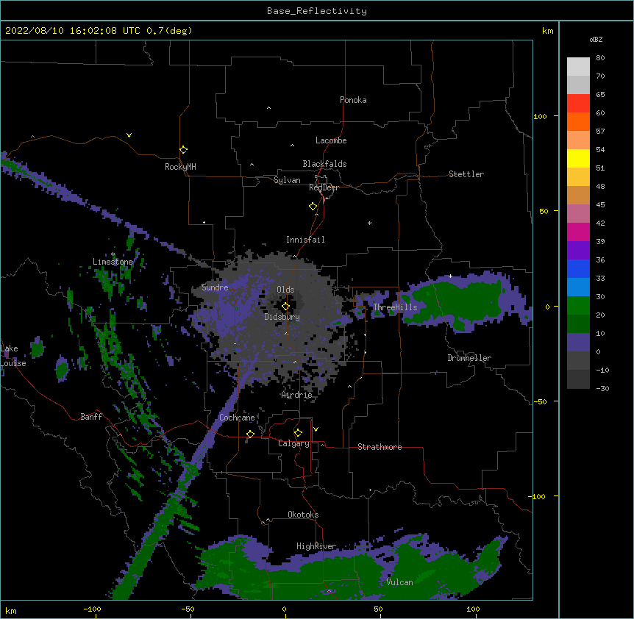This screenshot has height=619, width=634.
Task: Select the bright yellow 54-51 dBZ swatch
Action: coord(578,158)
